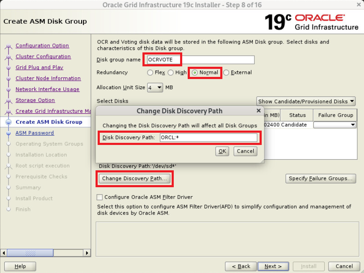364x273 pixels.
Task: Close the Change Disk Discovery Path dialog
Action: pyautogui.click(x=259, y=111)
